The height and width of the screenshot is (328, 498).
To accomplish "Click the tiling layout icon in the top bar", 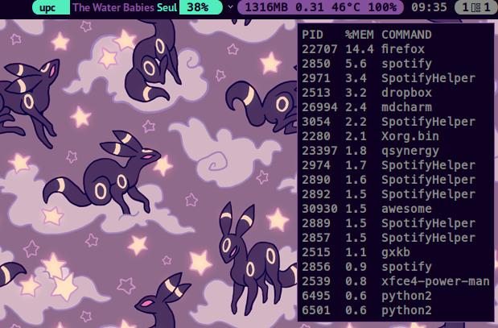I will click(x=475, y=7).
